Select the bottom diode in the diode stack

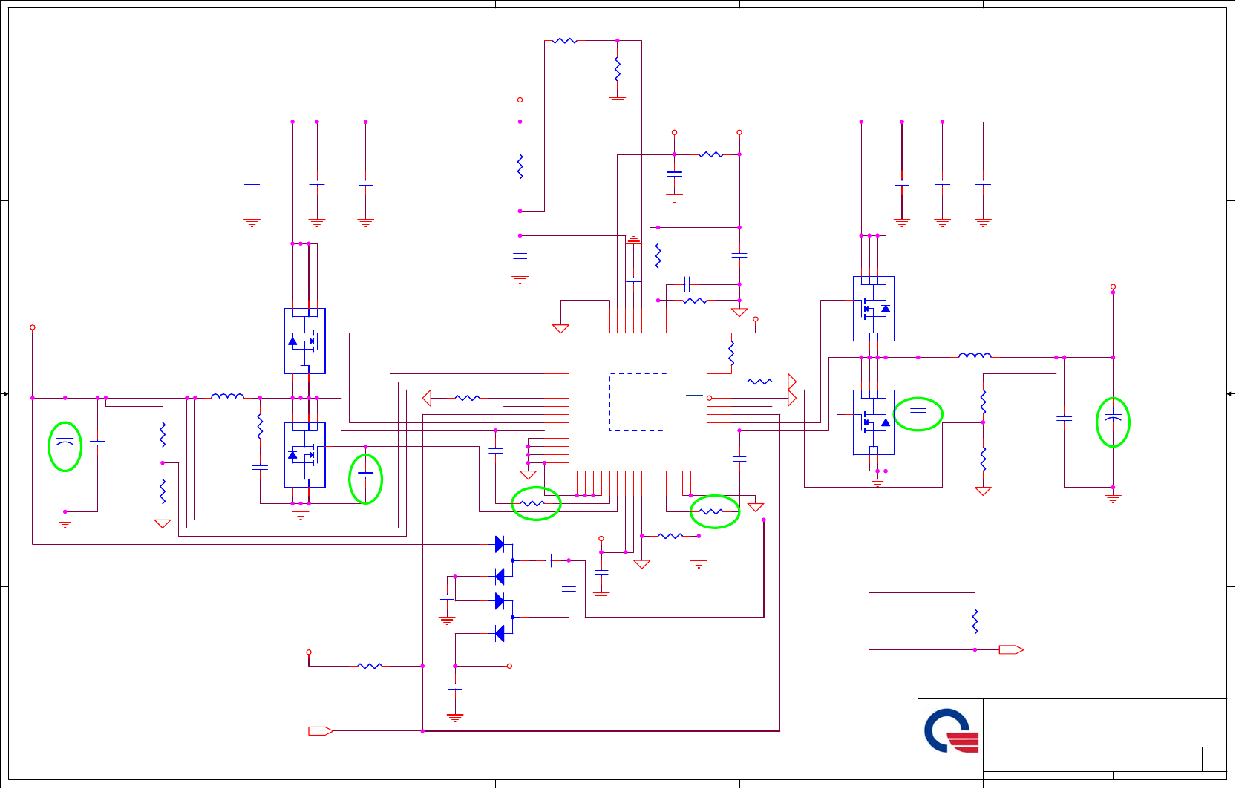(500, 633)
